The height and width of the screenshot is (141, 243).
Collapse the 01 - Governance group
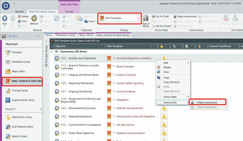pyautogui.click(x=52, y=51)
